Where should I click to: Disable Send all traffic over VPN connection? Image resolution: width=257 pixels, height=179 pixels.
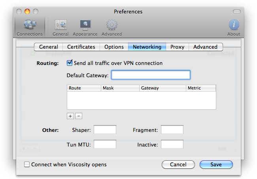click(x=70, y=63)
